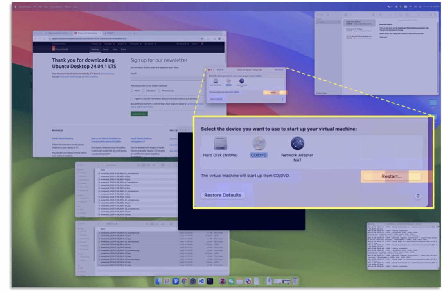Open VMware Fusion from the Dock
This screenshot has width=442, height=292.
point(248,281)
